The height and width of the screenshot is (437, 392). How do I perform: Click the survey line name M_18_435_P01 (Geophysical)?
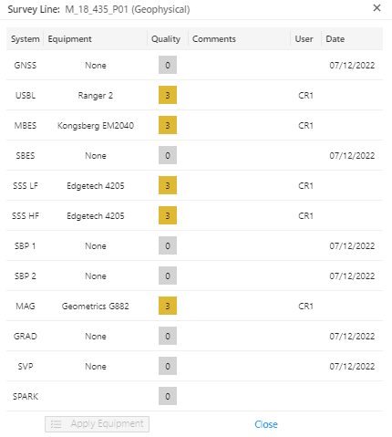[128, 9]
